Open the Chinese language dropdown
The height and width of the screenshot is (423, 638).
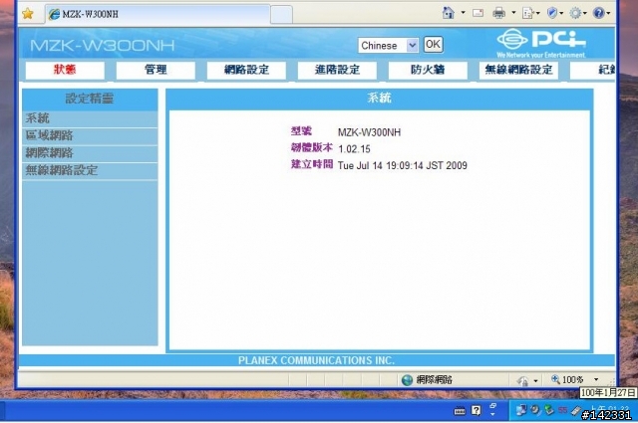[x=388, y=45]
